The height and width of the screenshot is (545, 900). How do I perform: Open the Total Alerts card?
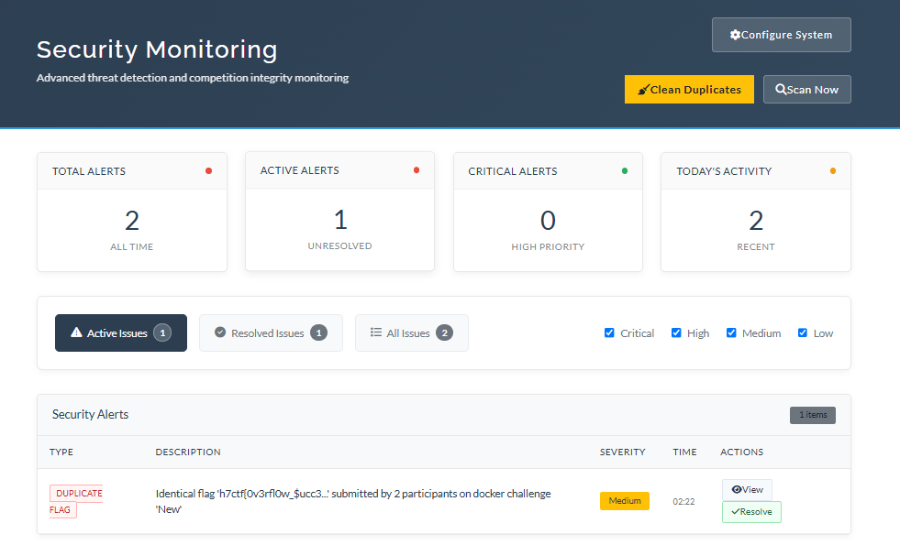132,212
